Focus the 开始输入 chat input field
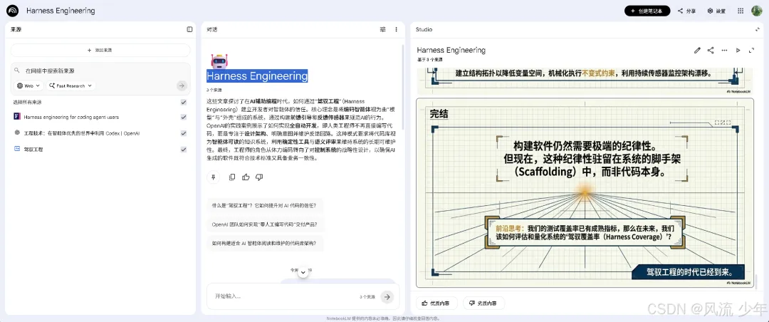Screen dimensions: 769x322 coord(284,296)
